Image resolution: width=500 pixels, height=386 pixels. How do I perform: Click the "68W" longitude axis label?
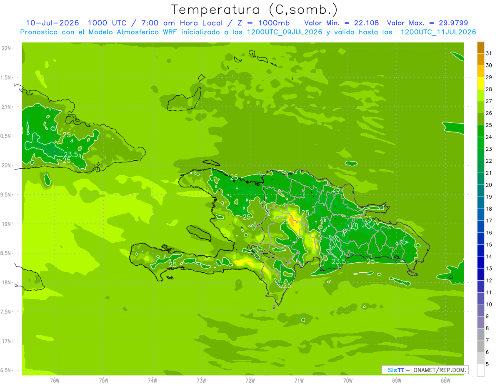pos(445,380)
